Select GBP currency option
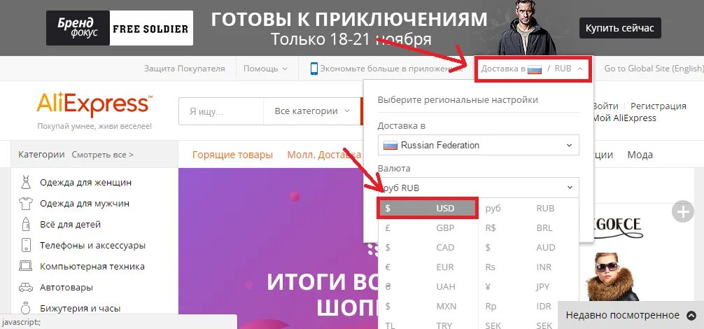Image resolution: width=704 pixels, height=329 pixels. [428, 228]
